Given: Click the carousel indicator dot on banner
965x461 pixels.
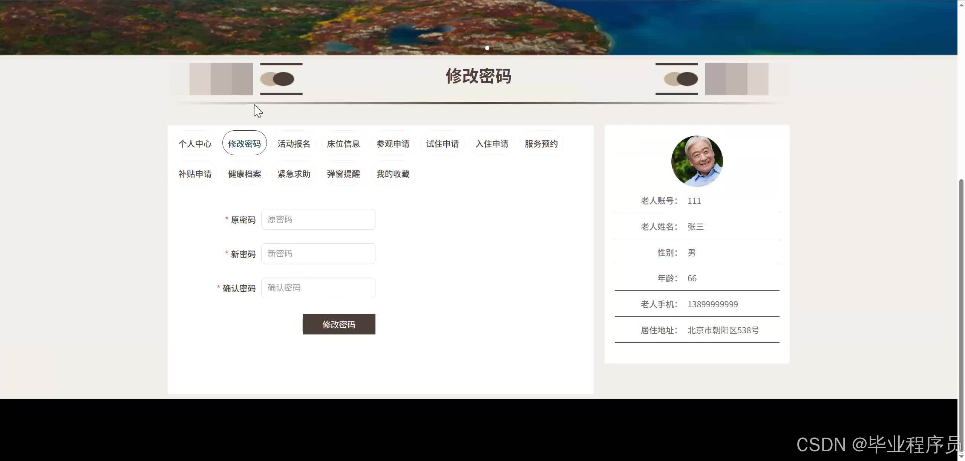Looking at the screenshot, I should coord(487,48).
